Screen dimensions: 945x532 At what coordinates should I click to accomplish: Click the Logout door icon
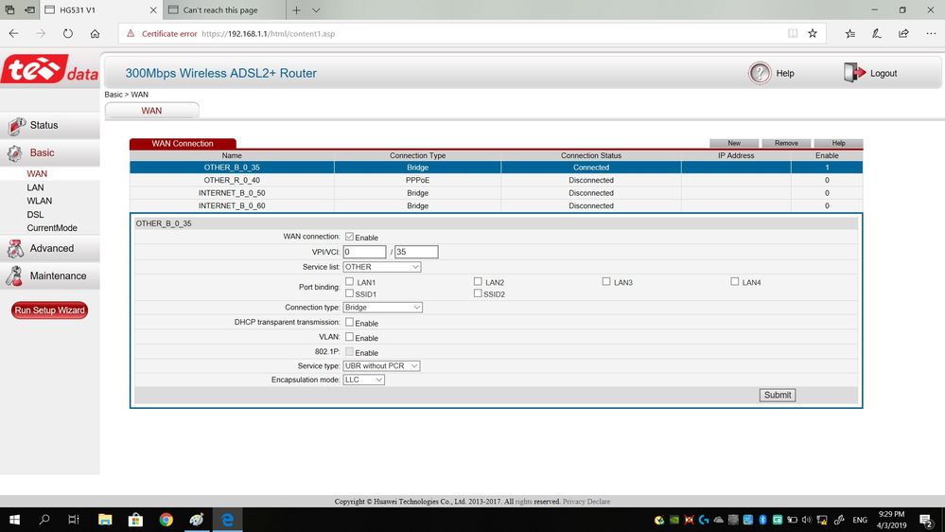853,73
